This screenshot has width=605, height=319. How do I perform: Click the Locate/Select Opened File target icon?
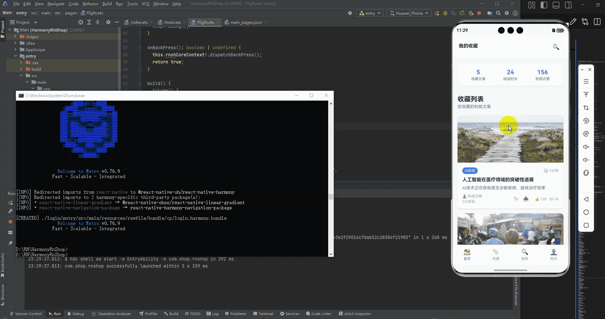[81, 22]
